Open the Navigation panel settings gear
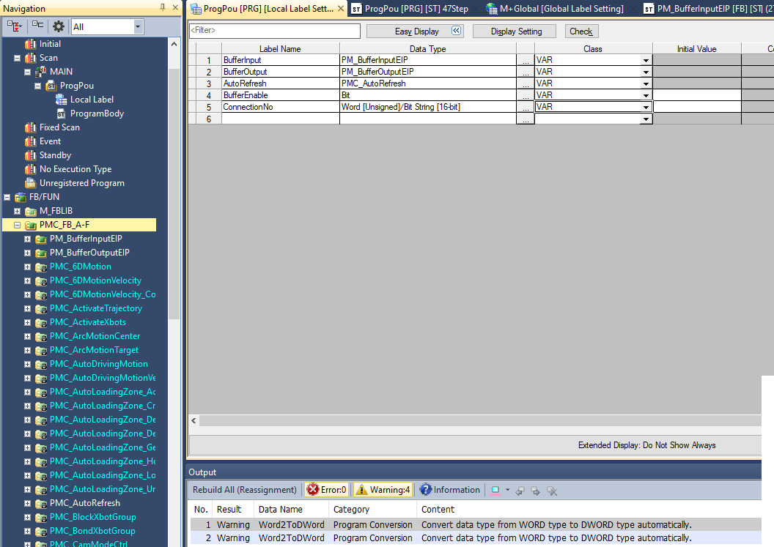Screen dimensions: 774x547 59,25
